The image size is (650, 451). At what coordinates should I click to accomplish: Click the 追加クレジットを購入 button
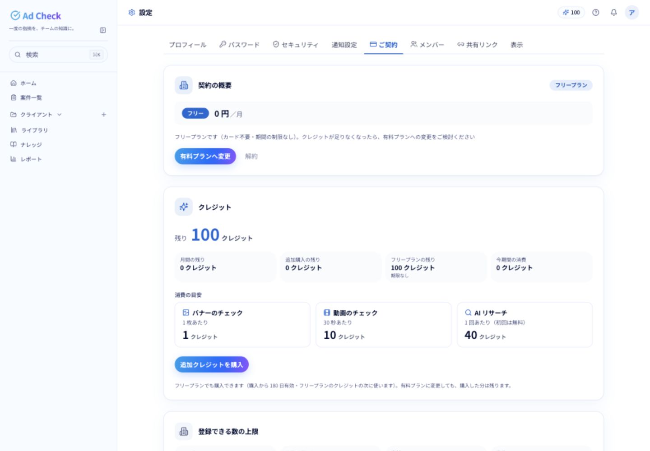[212, 364]
